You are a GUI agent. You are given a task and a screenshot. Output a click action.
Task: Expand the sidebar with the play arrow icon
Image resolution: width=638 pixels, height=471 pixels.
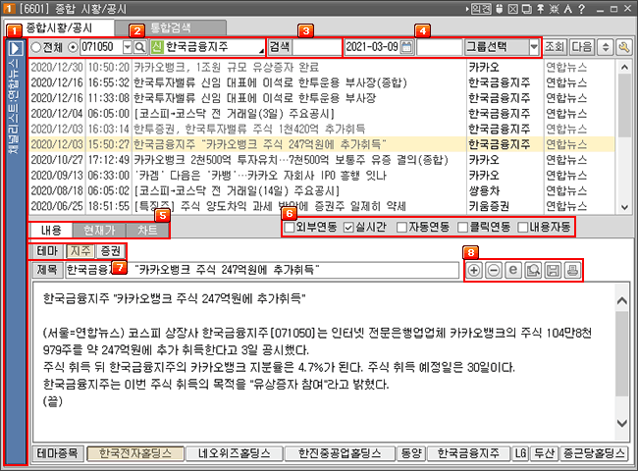tap(16, 48)
